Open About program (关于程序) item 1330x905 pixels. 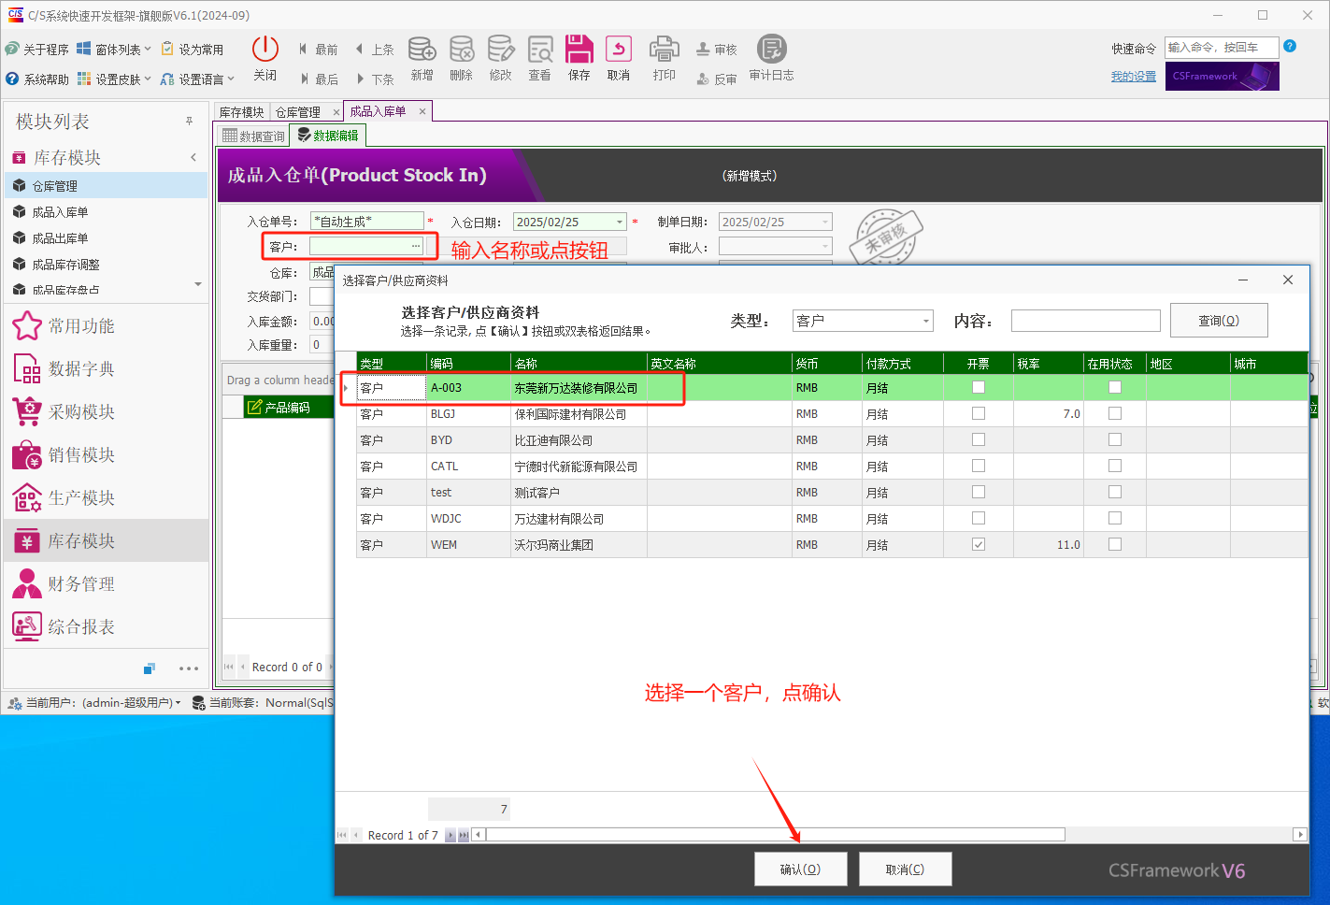click(37, 49)
